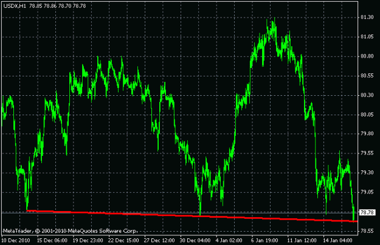Click price axis label 81.05
This screenshot has height=245, width=380.
click(x=367, y=37)
